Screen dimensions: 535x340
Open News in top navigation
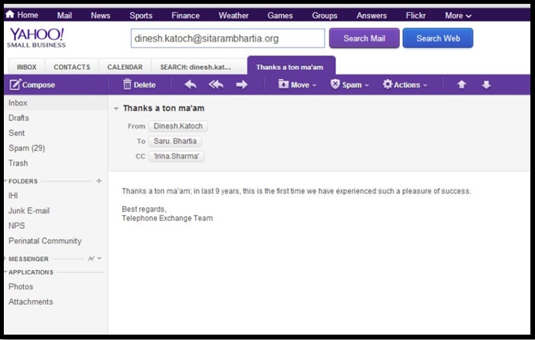101,15
